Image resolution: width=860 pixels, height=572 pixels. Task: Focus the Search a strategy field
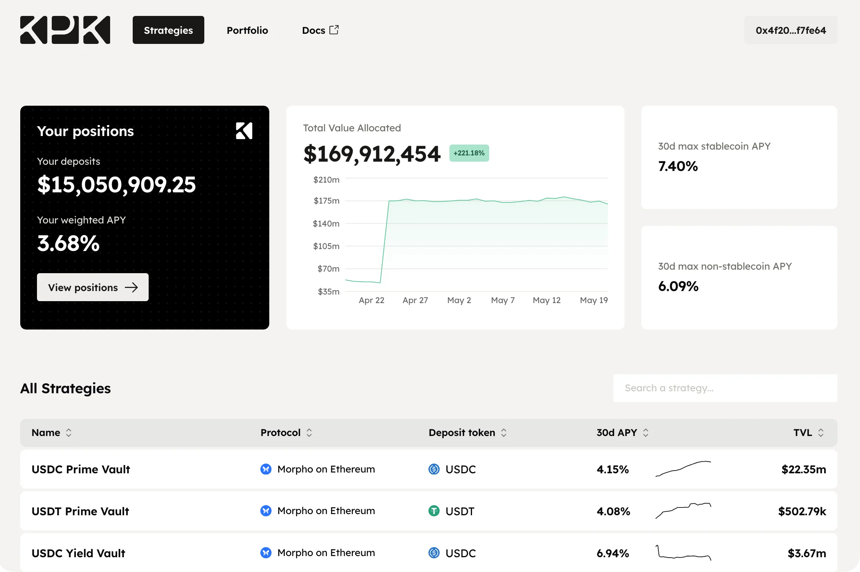[725, 388]
